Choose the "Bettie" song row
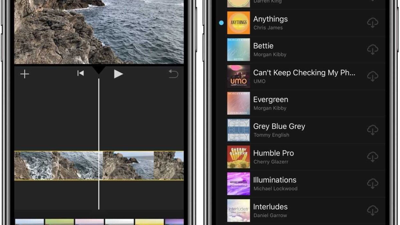Image resolution: width=400 pixels, height=225 pixels. point(300,49)
